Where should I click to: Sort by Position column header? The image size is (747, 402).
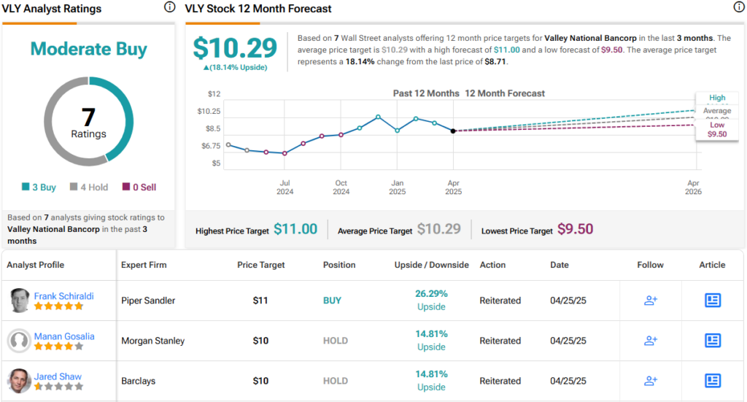click(339, 265)
